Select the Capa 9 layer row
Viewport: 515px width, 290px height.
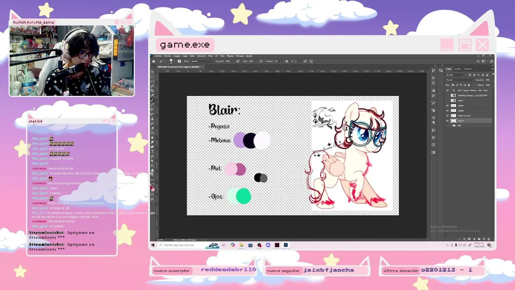tap(469, 120)
